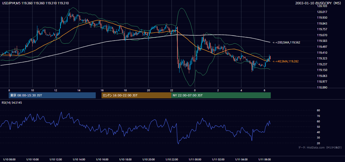Click bottom date label 1/11 02:00
This screenshot has width=345, height=162.
pos(218,159)
